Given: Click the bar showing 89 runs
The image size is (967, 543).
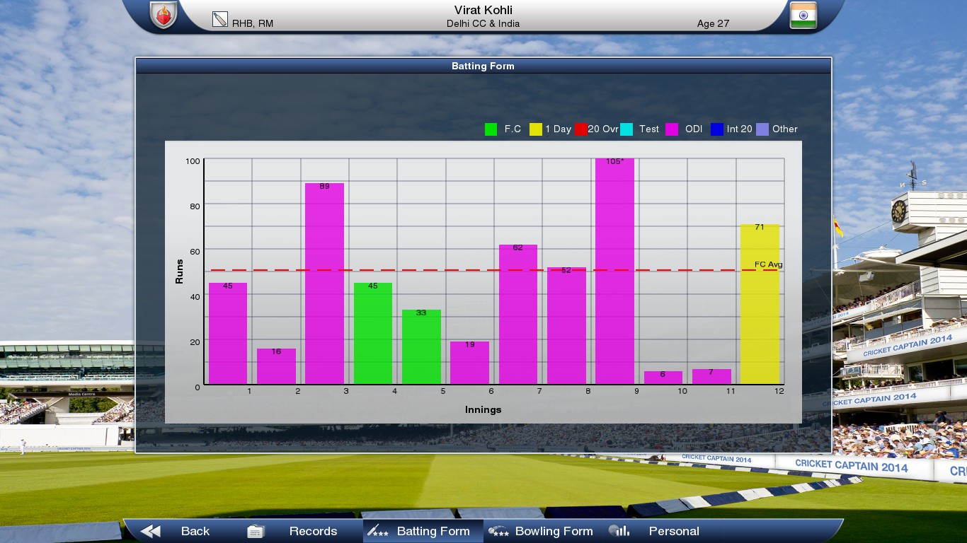Looking at the screenshot, I should click(x=324, y=284).
